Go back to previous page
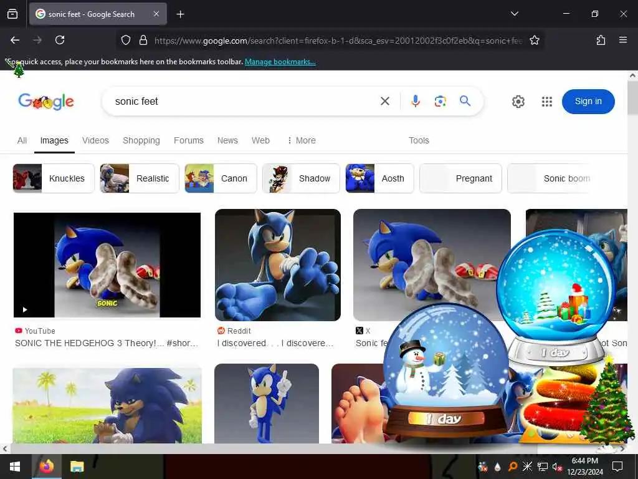Screen dimensions: 638x479 (15, 40)
